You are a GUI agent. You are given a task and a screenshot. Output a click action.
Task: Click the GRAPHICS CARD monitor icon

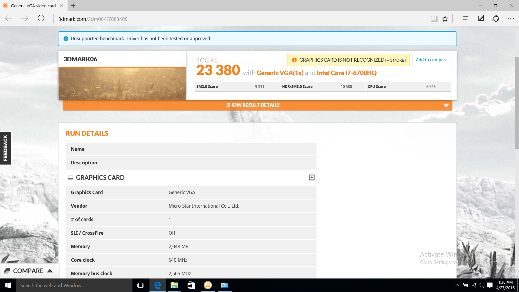click(71, 178)
